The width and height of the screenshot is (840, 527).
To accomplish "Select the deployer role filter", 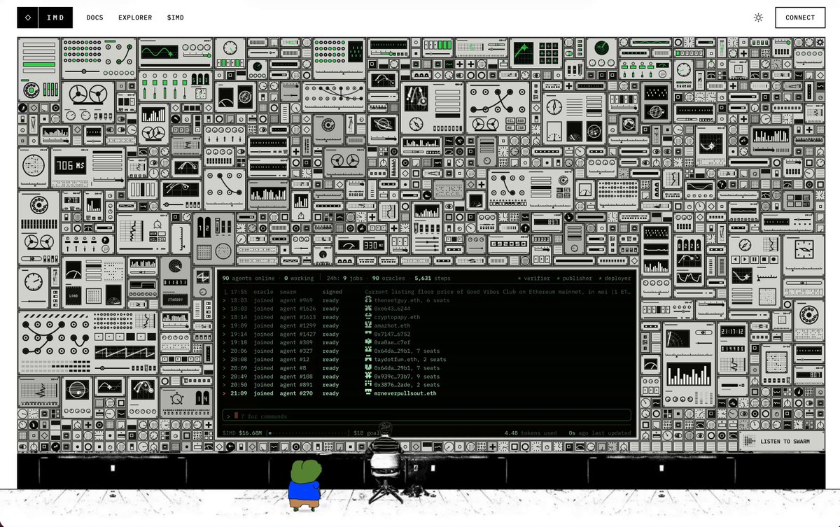I will point(615,278).
